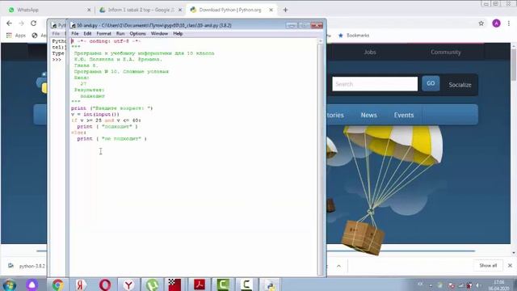
Task: Close the downloads bar
Action: pos(510,266)
